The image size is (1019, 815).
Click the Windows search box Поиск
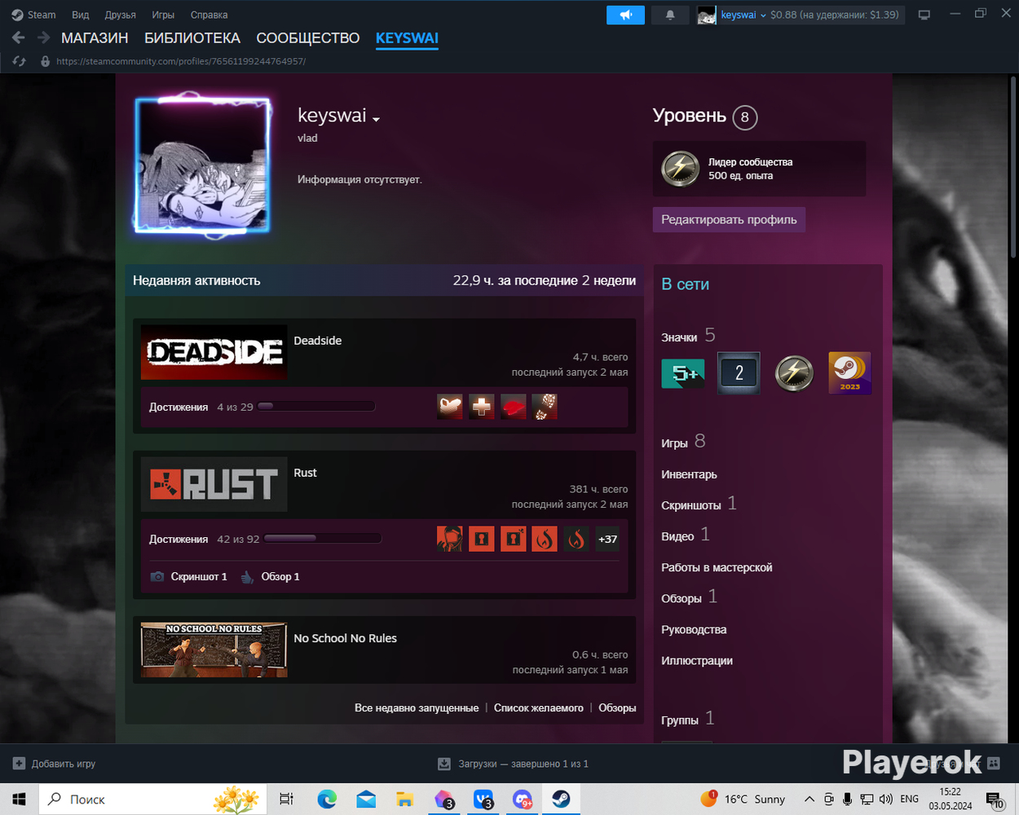tap(152, 799)
